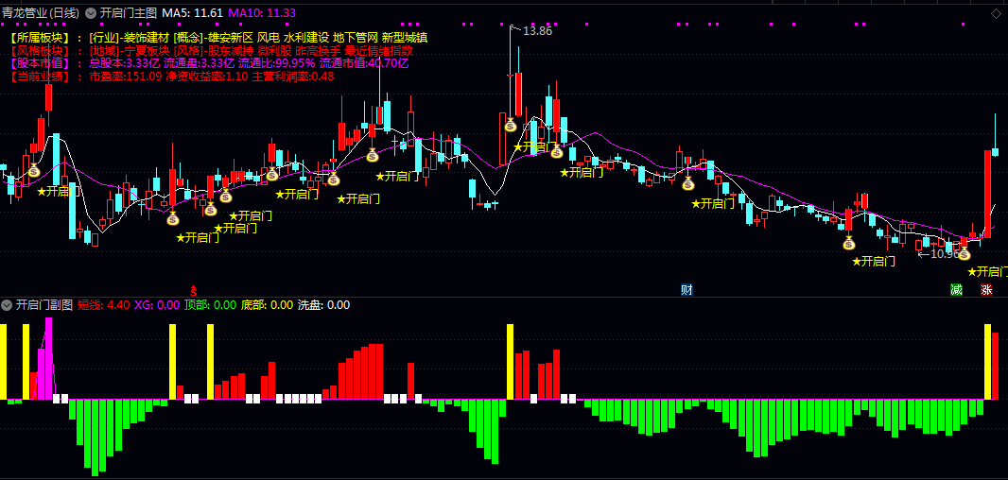Viewport: 1008px width, 480px height.
Task: Select the stock title 青龙管业(日线)
Action: pyautogui.click(x=41, y=13)
